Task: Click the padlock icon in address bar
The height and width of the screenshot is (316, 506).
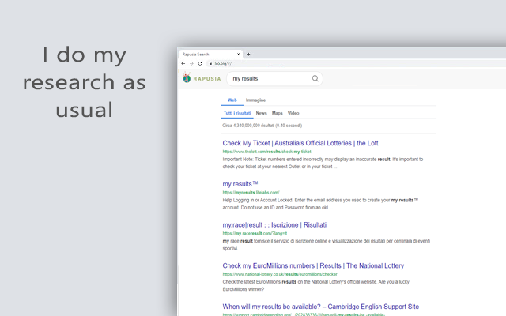Action: coord(210,63)
